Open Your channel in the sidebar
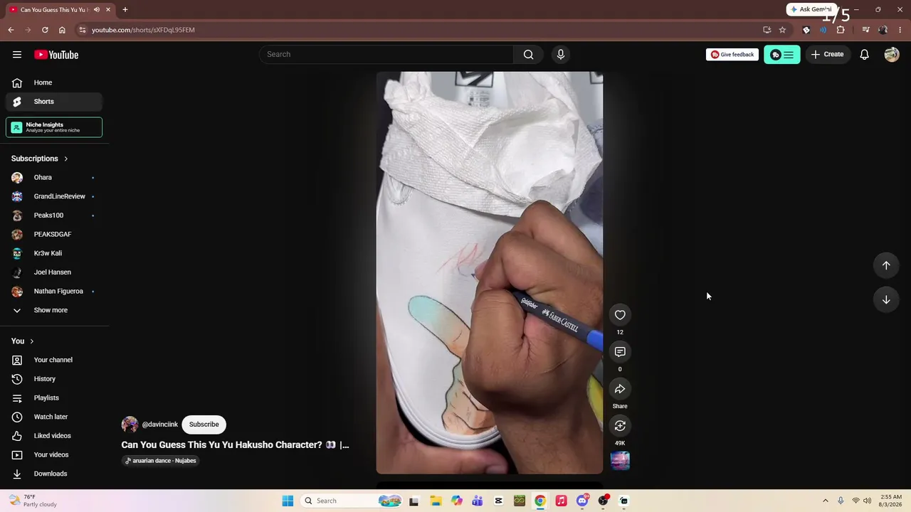The image size is (911, 512). point(54,360)
